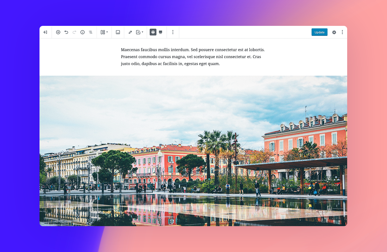Click the Update button
The image size is (387, 252).
[319, 32]
